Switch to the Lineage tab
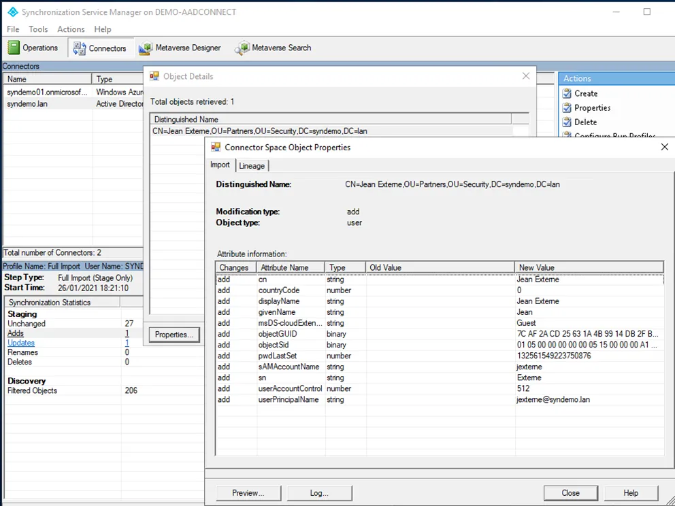The width and height of the screenshot is (675, 506). click(x=252, y=166)
